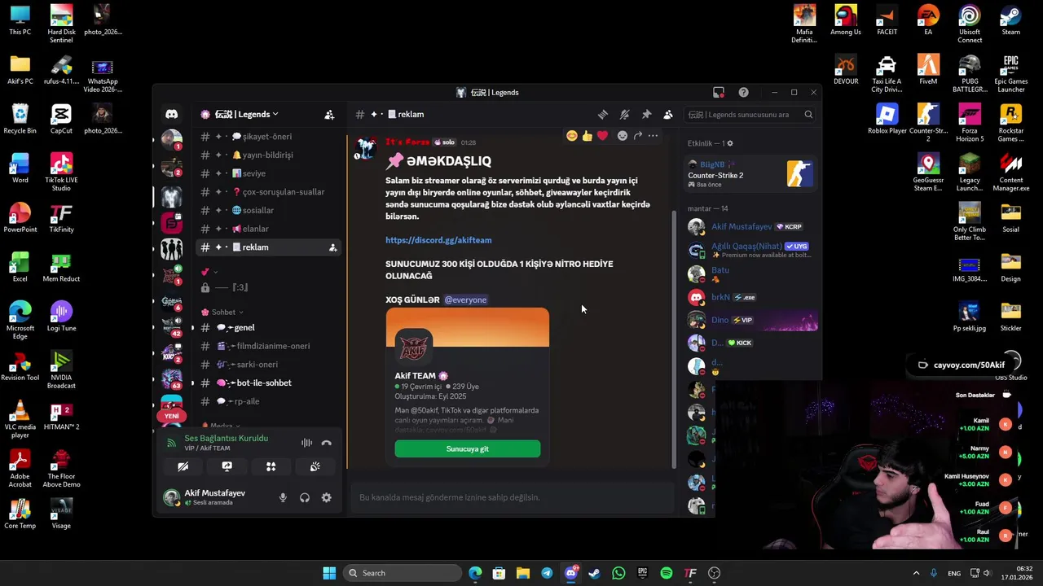1043x586 pixels.
Task: Click discord.gg/akifteam invite link
Action: [438, 240]
